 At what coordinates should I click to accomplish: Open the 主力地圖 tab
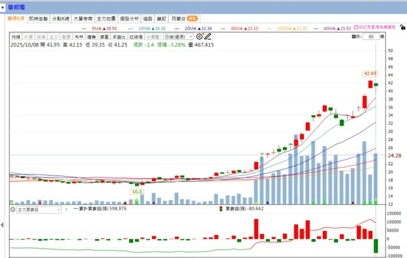coord(106,19)
